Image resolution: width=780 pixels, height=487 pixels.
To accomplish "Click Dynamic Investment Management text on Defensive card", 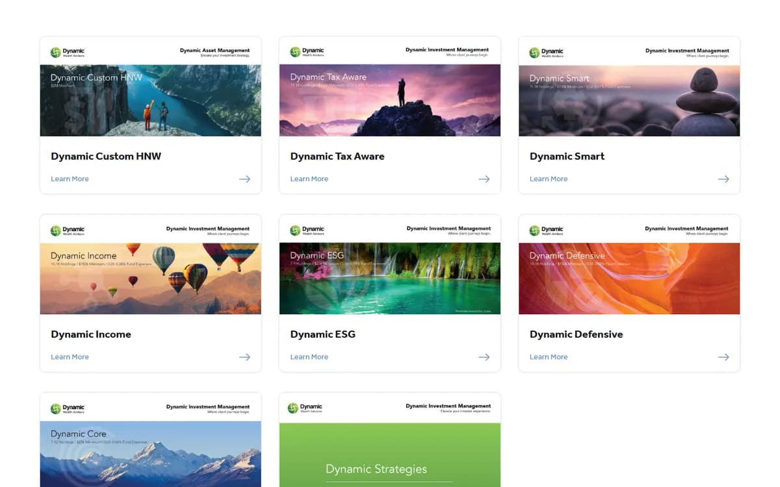I will (686, 229).
